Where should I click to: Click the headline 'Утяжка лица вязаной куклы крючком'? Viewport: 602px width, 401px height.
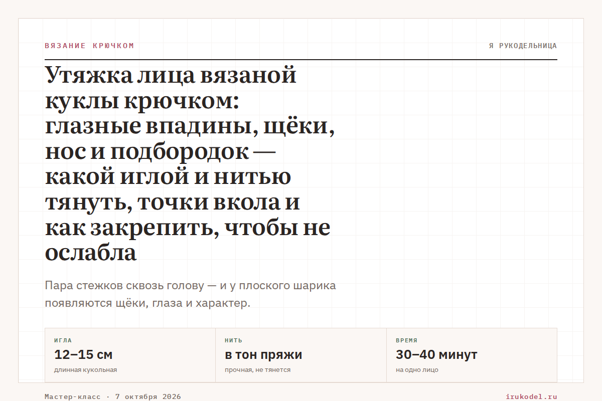tap(190, 164)
